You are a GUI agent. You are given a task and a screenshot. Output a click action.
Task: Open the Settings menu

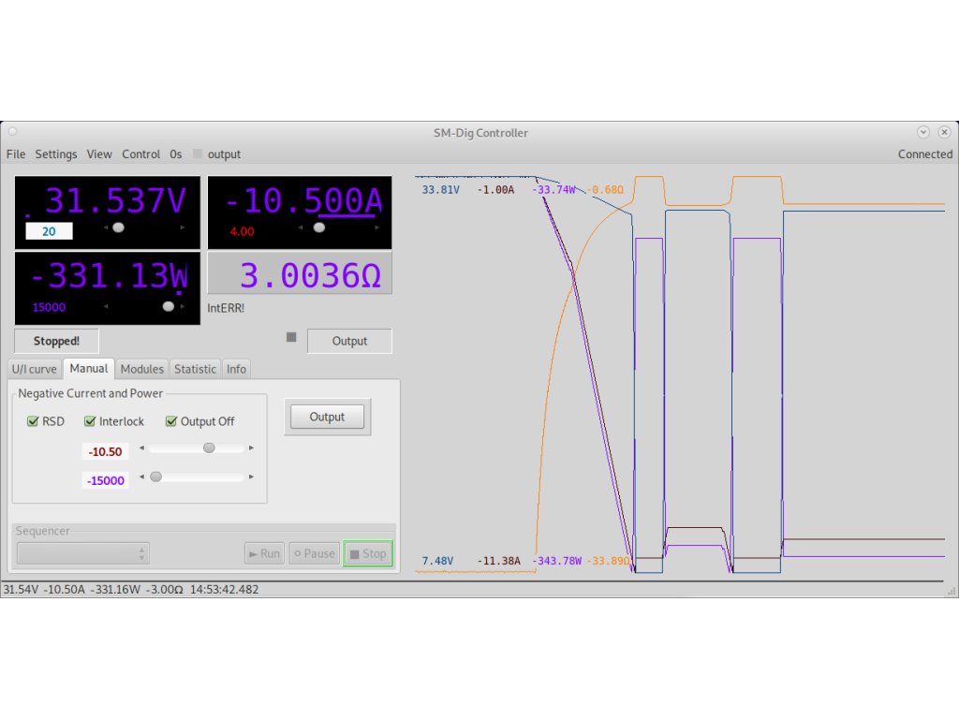point(56,154)
